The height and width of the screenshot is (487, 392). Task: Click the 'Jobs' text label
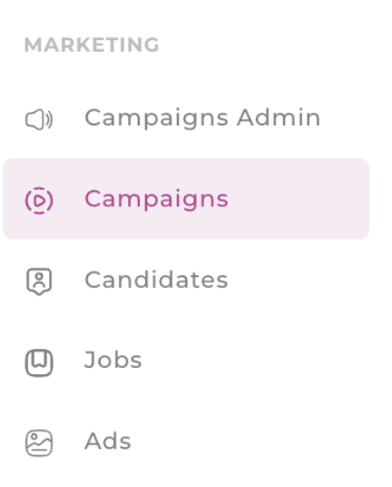pos(113,360)
